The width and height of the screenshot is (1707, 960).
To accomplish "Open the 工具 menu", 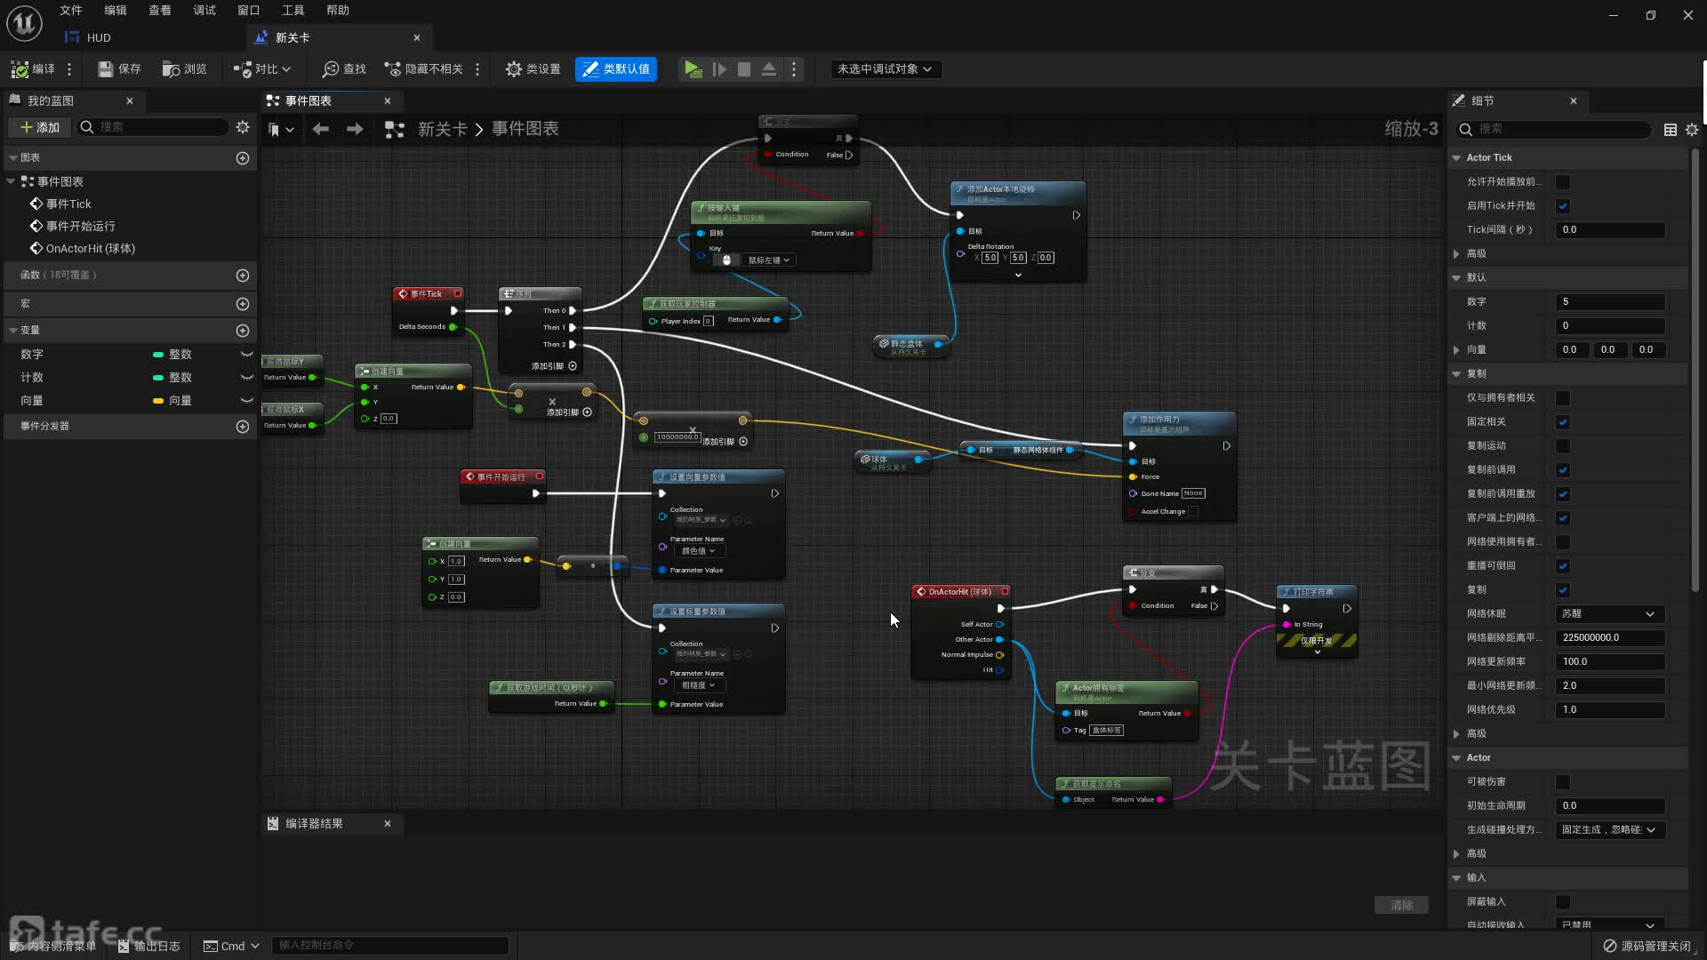I will pyautogui.click(x=293, y=11).
